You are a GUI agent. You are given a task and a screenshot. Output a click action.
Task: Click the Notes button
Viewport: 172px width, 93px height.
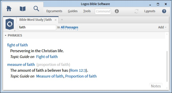pyautogui.click(x=156, y=86)
